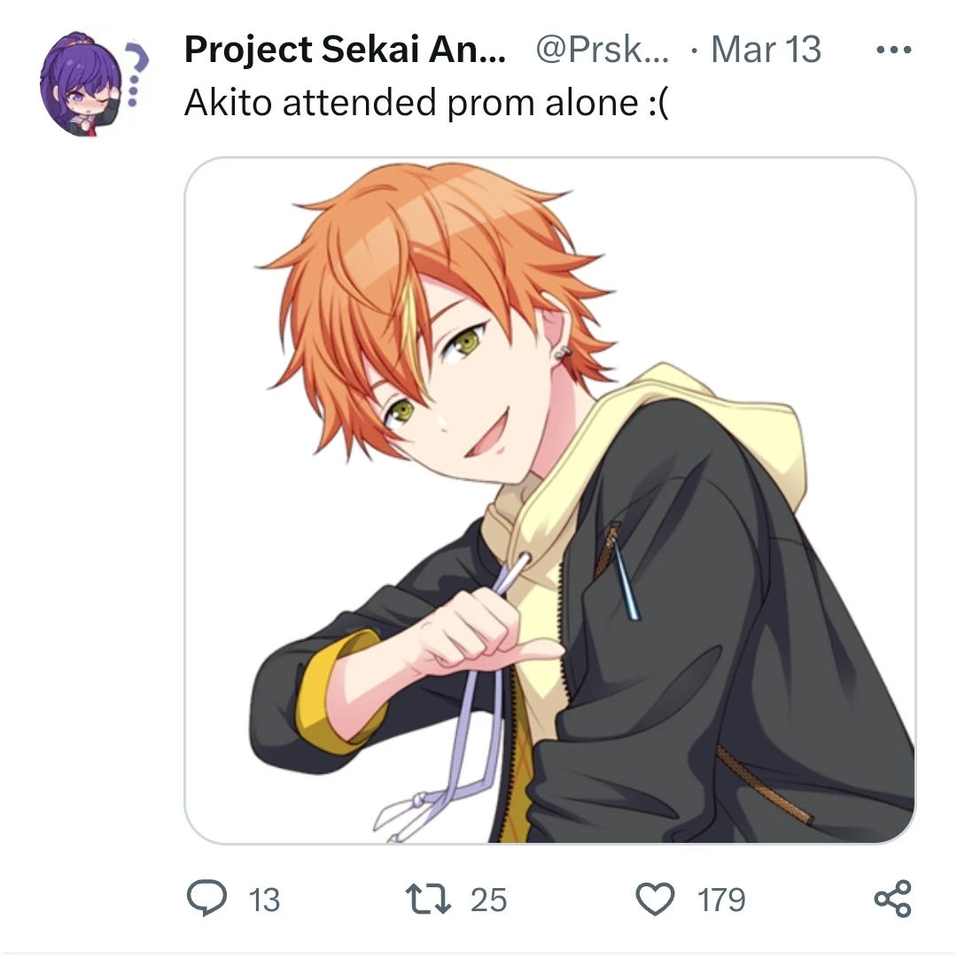The height and width of the screenshot is (959, 957).
Task: Retweet the post using the arrows icon
Action: tap(428, 899)
